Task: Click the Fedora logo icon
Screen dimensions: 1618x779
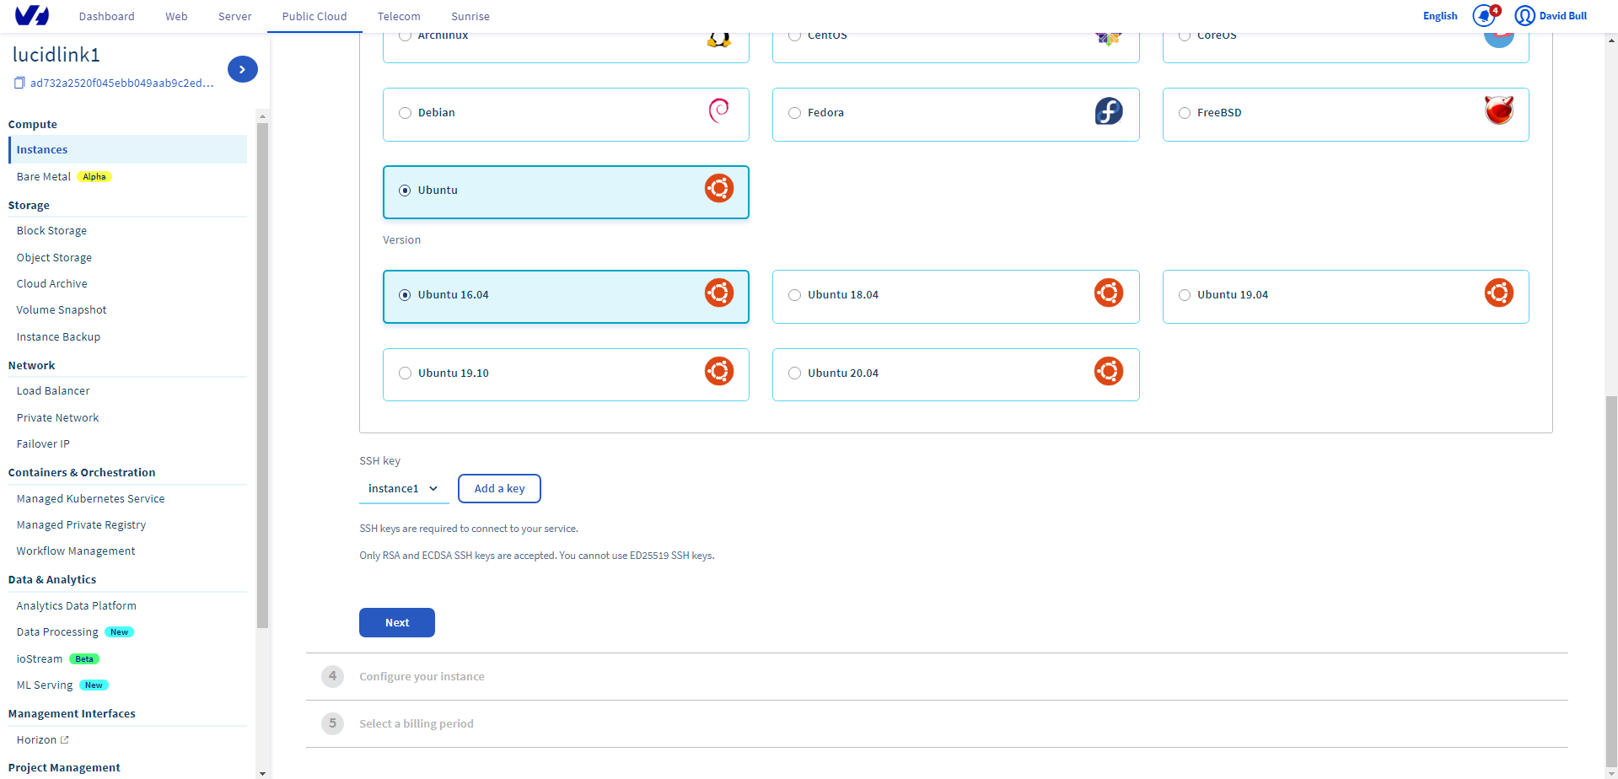Action: click(x=1109, y=111)
